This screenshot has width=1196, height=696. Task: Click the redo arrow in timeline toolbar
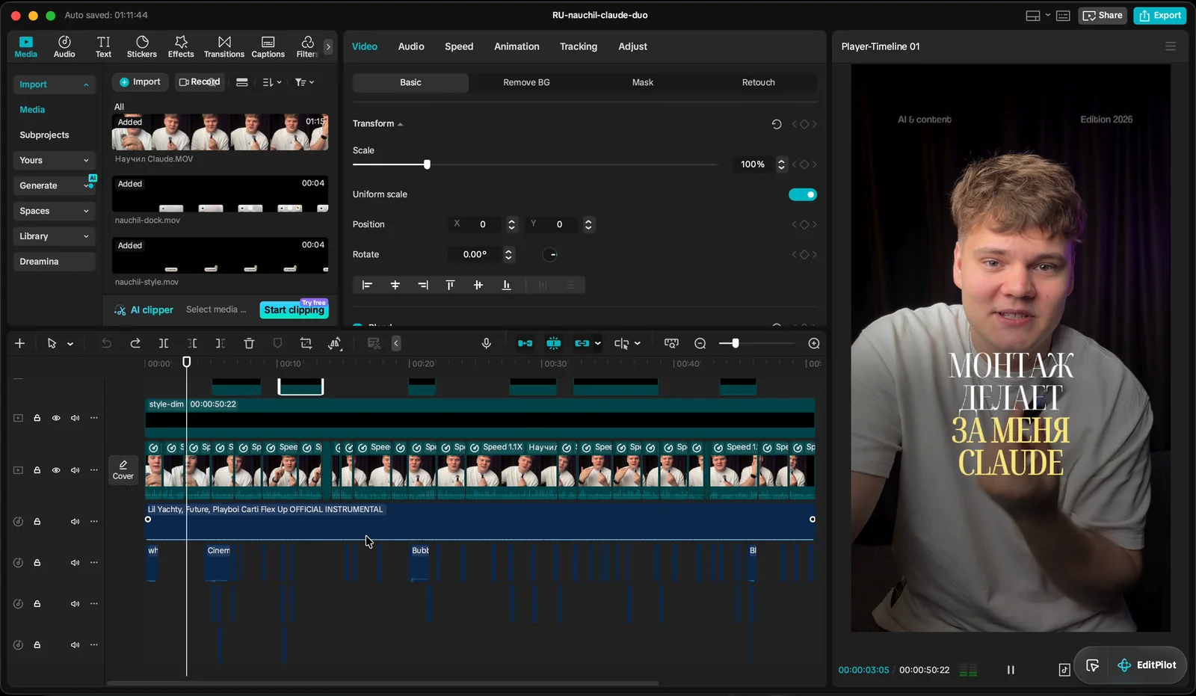click(x=135, y=343)
